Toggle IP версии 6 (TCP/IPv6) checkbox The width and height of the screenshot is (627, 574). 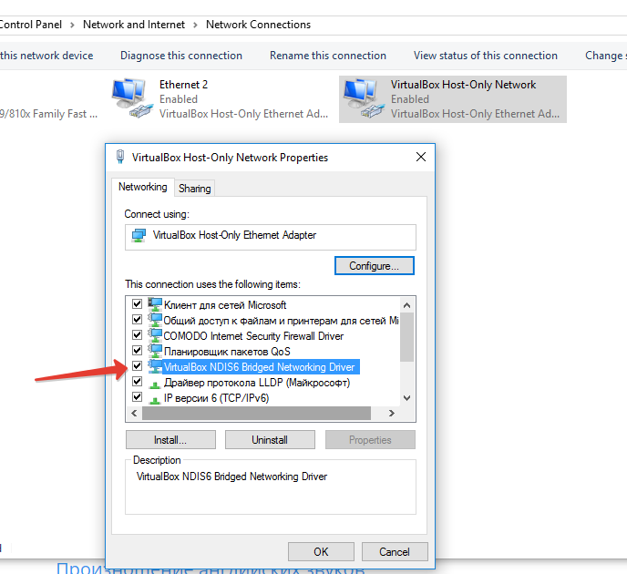[x=137, y=397]
